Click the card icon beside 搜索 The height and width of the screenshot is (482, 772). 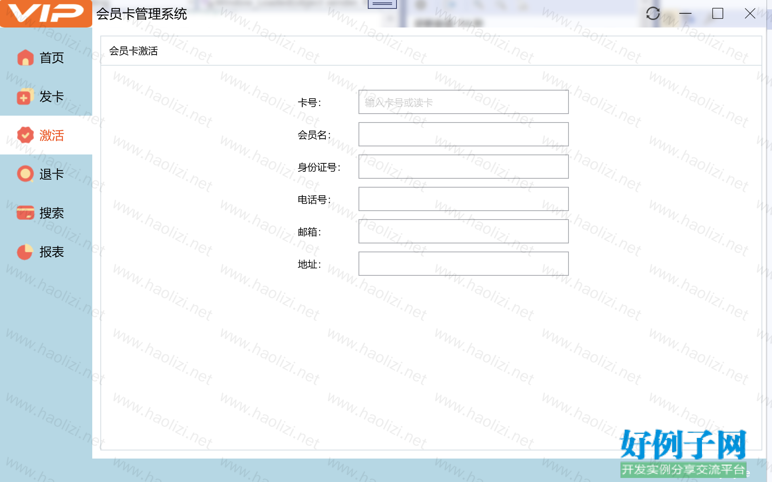click(x=25, y=213)
